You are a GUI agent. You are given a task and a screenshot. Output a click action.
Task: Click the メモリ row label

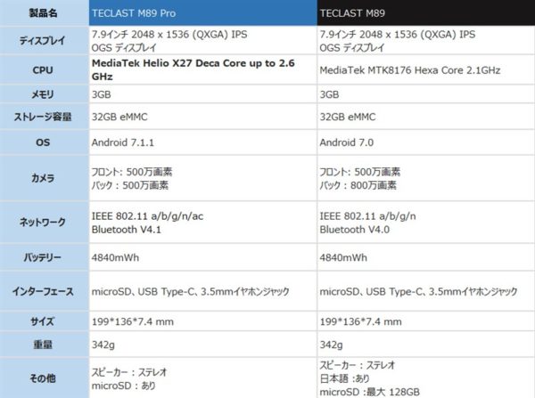pyautogui.click(x=45, y=94)
